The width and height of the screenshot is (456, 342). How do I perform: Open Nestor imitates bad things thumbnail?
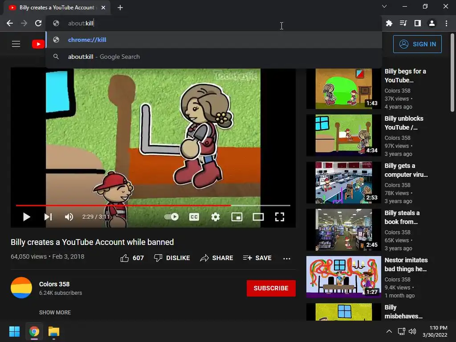click(x=344, y=277)
